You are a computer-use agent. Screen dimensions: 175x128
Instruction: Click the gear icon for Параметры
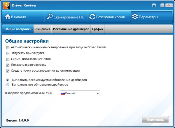click(x=135, y=17)
